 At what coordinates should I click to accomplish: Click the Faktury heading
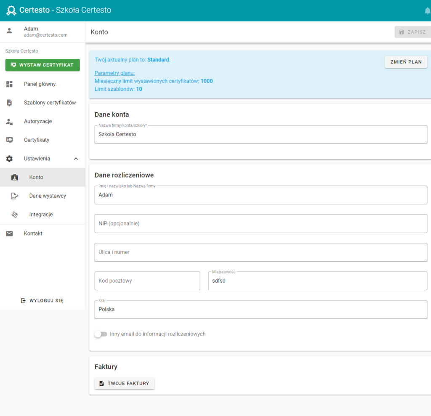106,367
